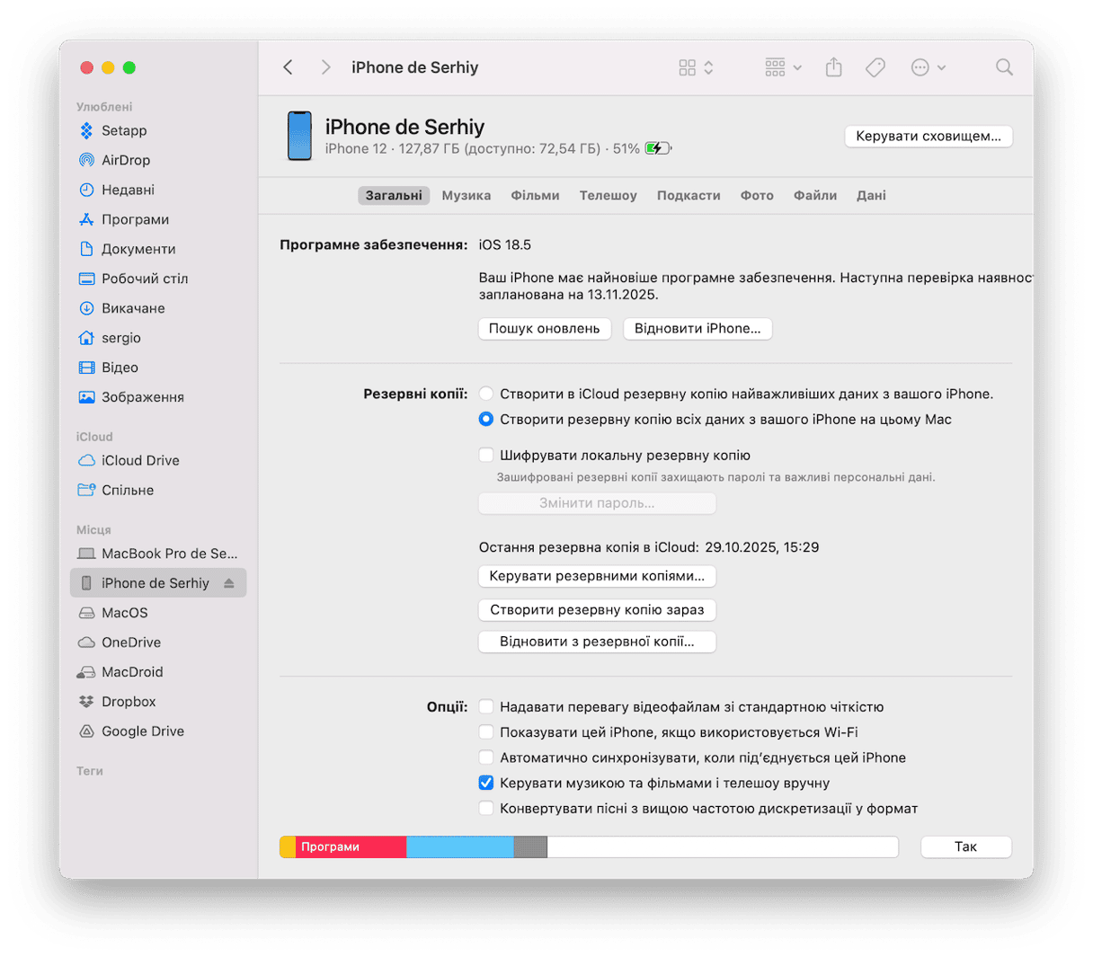Click Створити резервну копію зараз button
The height and width of the screenshot is (957, 1093).
pos(597,609)
